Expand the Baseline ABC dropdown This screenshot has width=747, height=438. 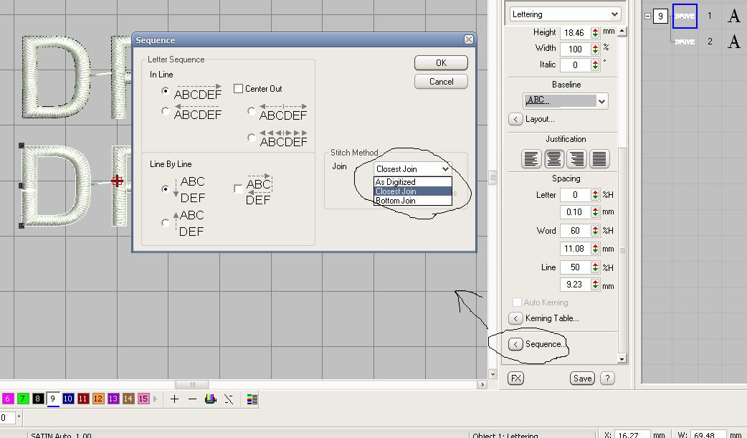(x=601, y=101)
